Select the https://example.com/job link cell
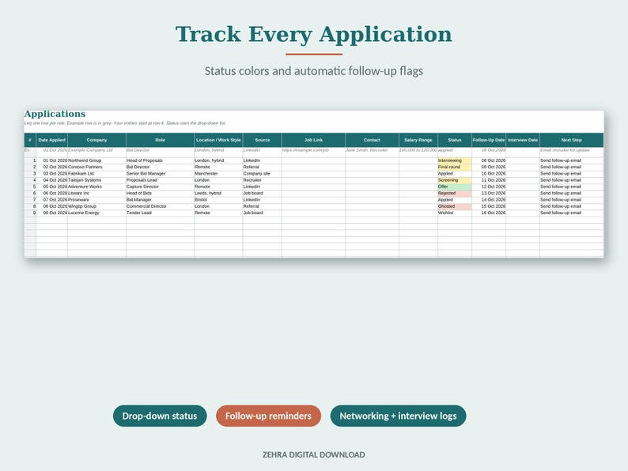 pos(313,150)
